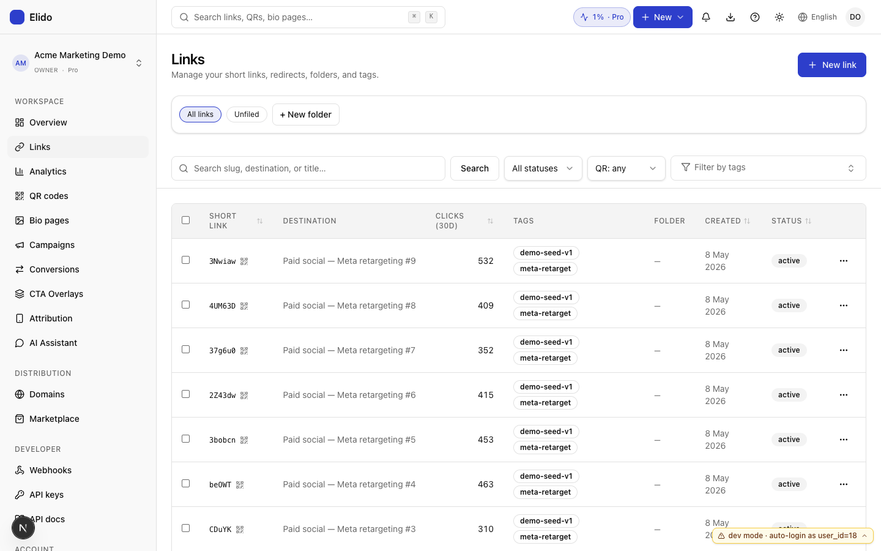Open the New dropdown in top bar
Screen dimensions: 881x551
(x=663, y=17)
